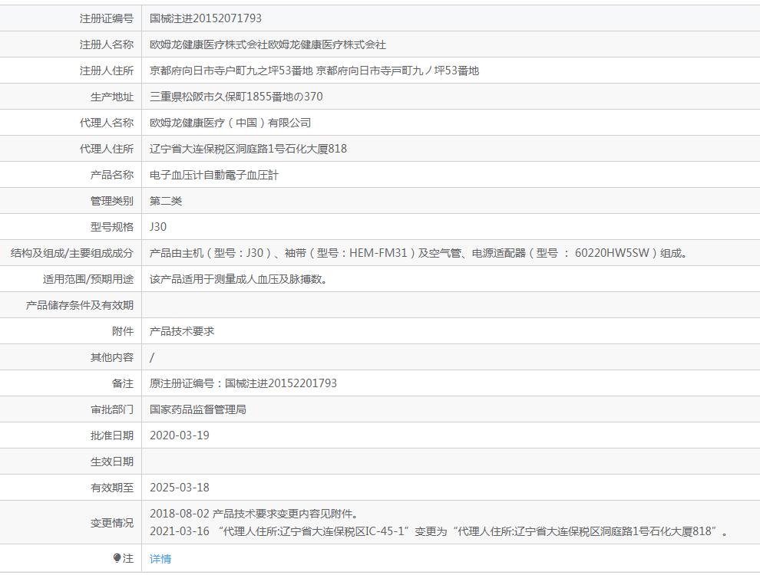Viewport: 760px width, 575px height.
Task: Click the 注册证编号 row label
Action: tap(107, 18)
